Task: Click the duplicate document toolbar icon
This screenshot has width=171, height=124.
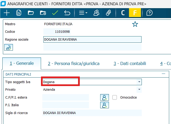Action: [x=19, y=13]
